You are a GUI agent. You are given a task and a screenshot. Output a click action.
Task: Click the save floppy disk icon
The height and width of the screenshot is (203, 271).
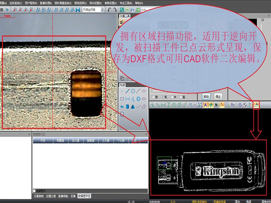point(78,10)
